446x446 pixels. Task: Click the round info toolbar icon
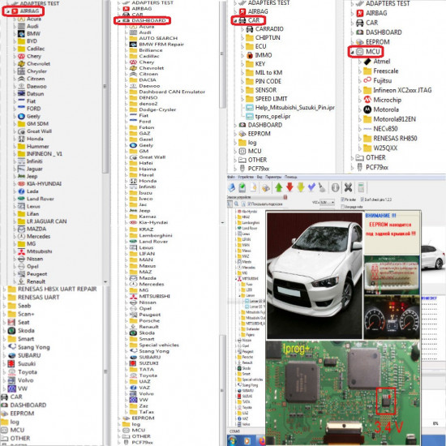(x=336, y=187)
